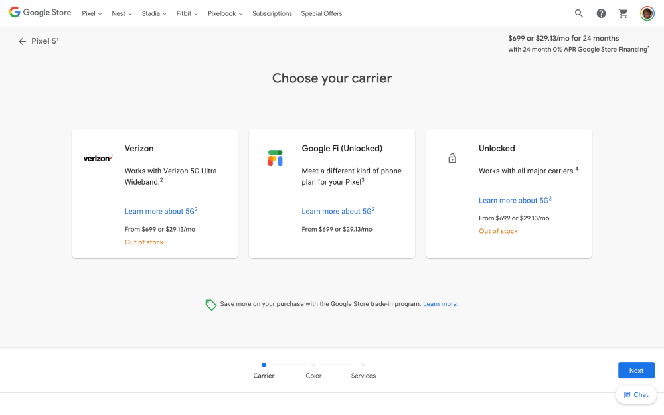Go back using the Pixel 5 arrow
664x415 pixels.
tap(22, 41)
